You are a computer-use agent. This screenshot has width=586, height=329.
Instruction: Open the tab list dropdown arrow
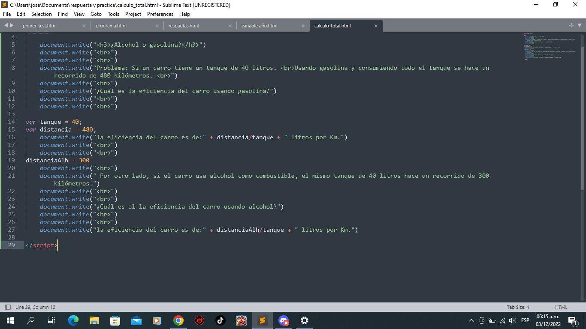click(580, 26)
